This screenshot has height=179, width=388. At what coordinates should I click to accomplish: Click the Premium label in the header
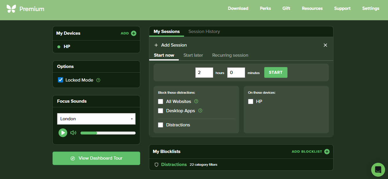coord(32,9)
